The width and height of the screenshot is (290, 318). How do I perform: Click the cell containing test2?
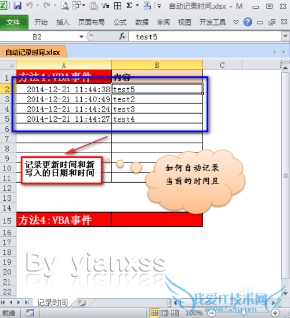(x=157, y=99)
